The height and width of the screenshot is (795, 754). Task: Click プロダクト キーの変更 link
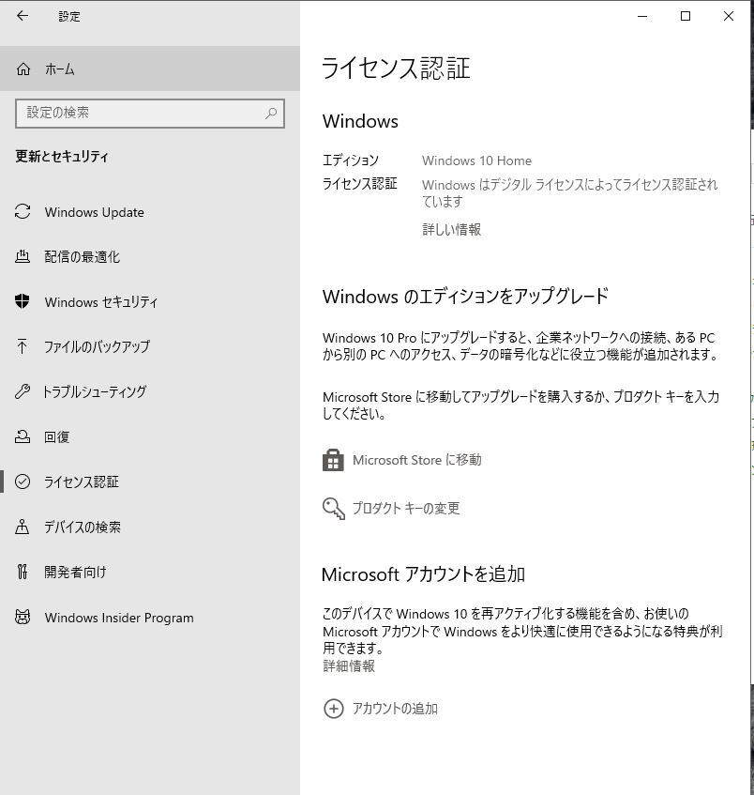tap(406, 508)
